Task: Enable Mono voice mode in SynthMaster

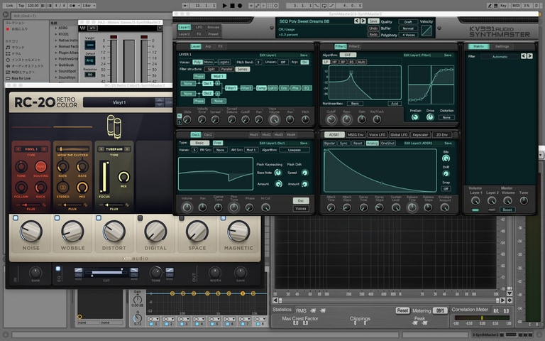Action: [208, 62]
